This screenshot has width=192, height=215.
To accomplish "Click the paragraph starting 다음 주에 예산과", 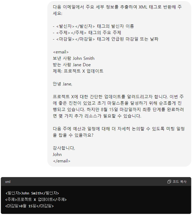I will 119,132.
